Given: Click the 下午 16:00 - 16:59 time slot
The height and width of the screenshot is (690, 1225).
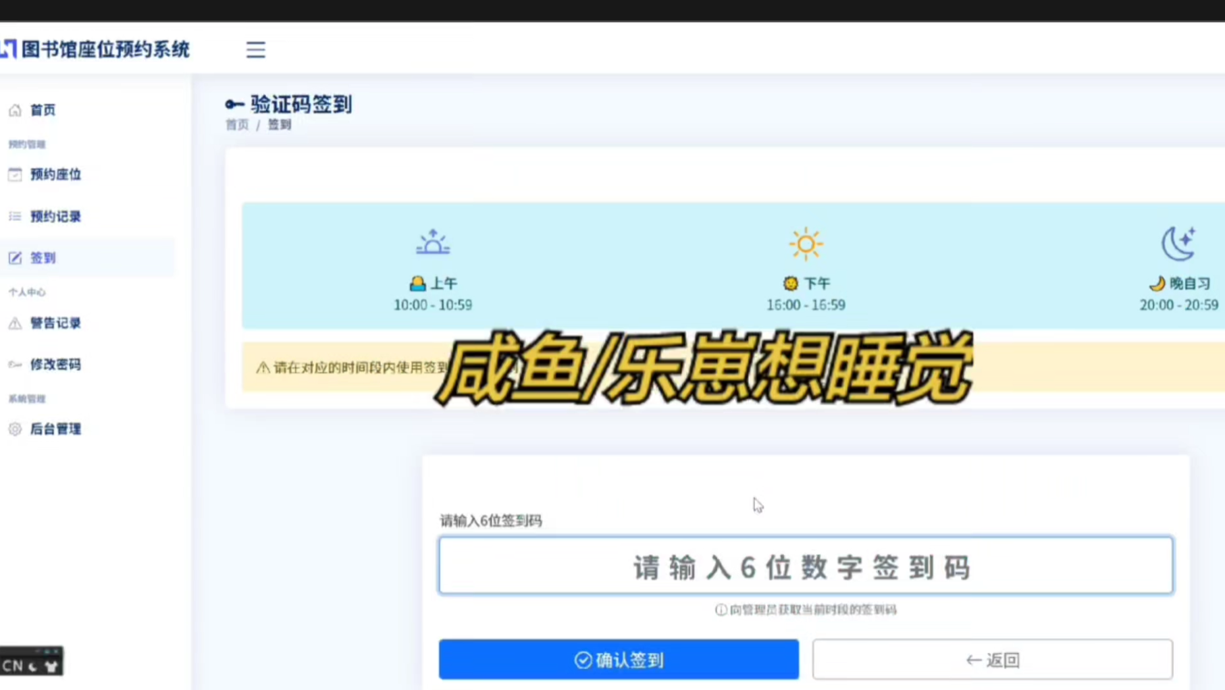Looking at the screenshot, I should (x=805, y=294).
